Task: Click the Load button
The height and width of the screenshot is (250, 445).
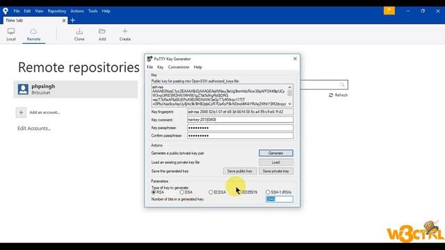Action: coord(276,162)
